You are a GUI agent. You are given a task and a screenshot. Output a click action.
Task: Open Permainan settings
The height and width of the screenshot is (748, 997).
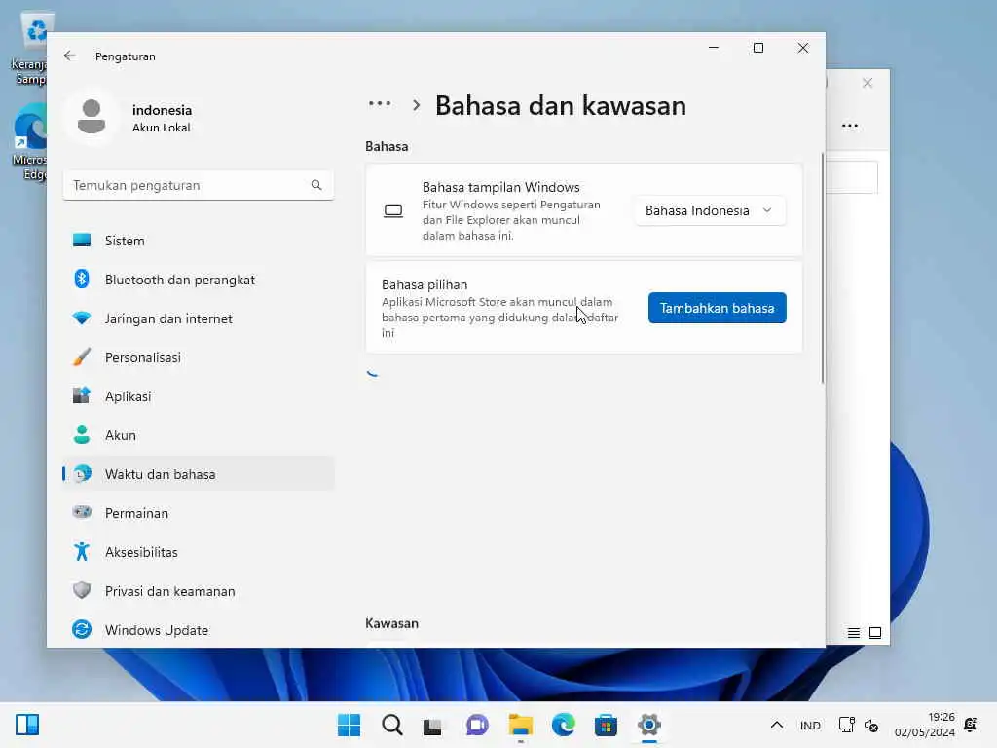pyautogui.click(x=199, y=513)
